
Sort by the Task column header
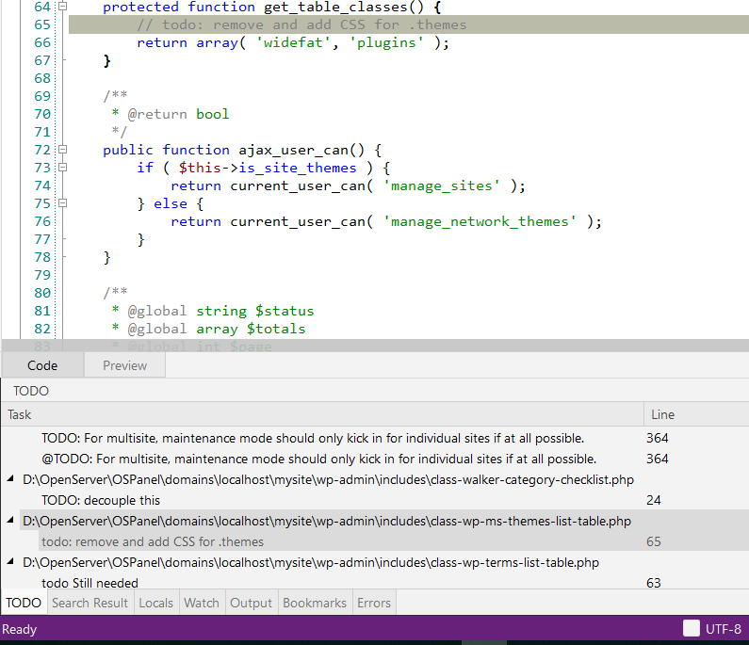(x=322, y=414)
